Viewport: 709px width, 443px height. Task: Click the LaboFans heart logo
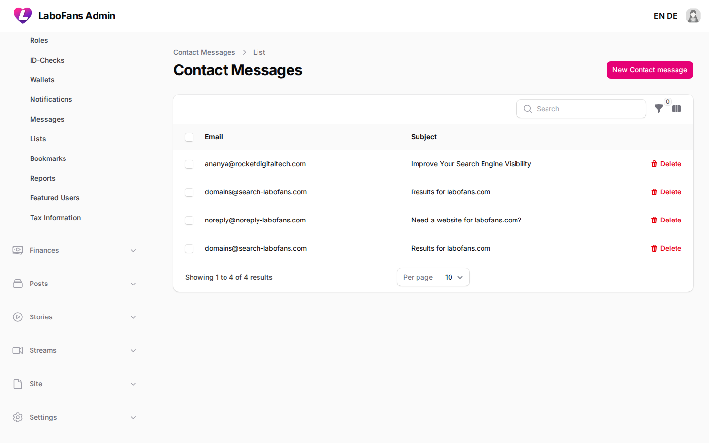click(23, 16)
